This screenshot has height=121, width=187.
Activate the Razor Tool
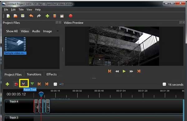point(23,84)
